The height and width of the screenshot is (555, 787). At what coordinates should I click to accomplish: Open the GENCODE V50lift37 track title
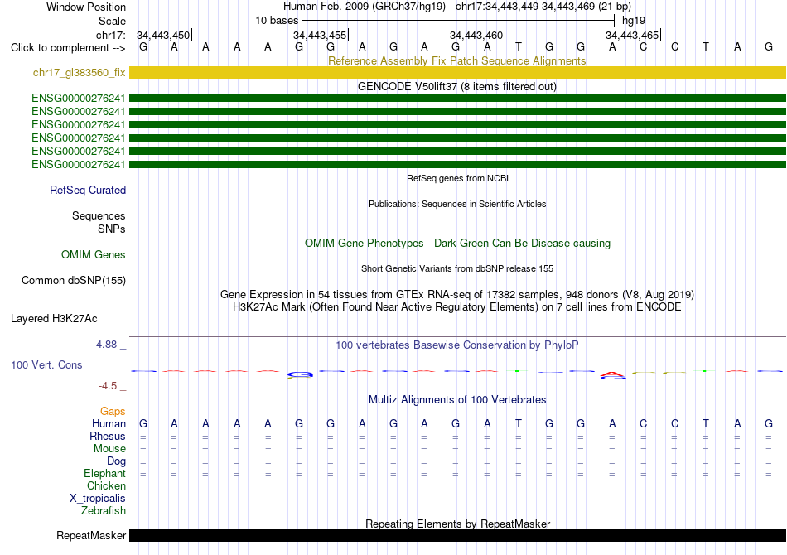pos(456,86)
